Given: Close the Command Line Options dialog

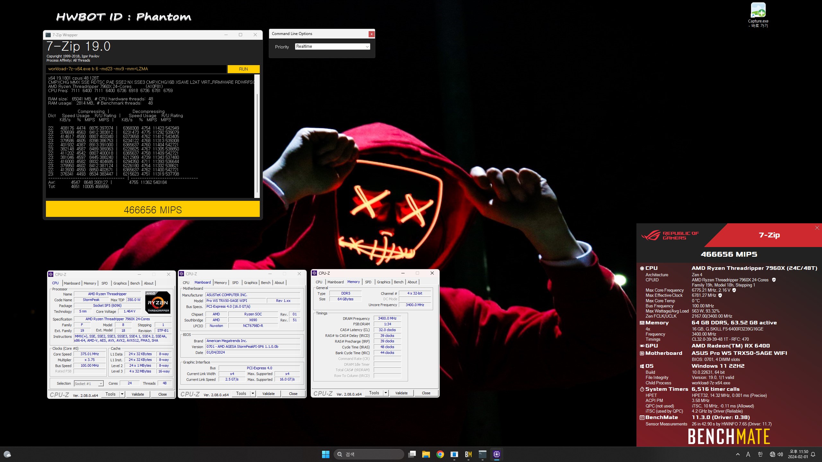Looking at the screenshot, I should coord(372,34).
